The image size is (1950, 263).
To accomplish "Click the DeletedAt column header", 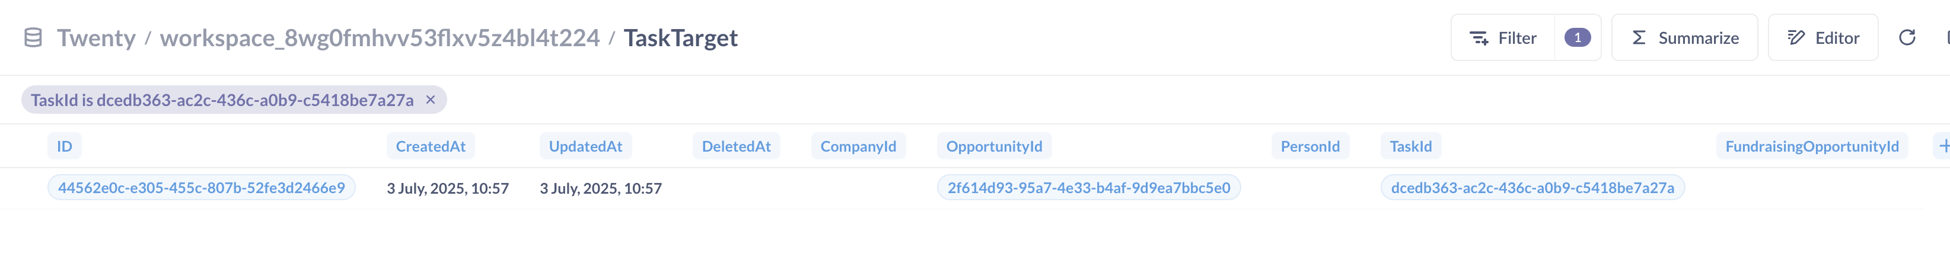I will click(736, 146).
